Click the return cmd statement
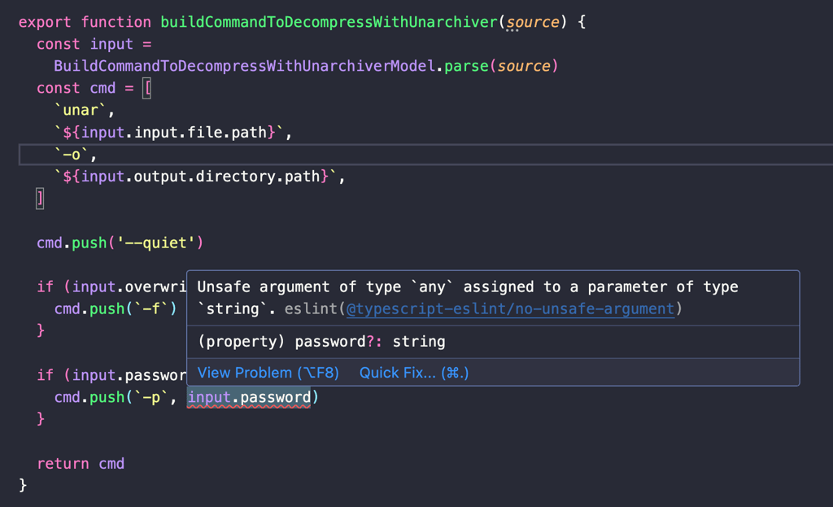This screenshot has height=507, width=833. point(81,463)
